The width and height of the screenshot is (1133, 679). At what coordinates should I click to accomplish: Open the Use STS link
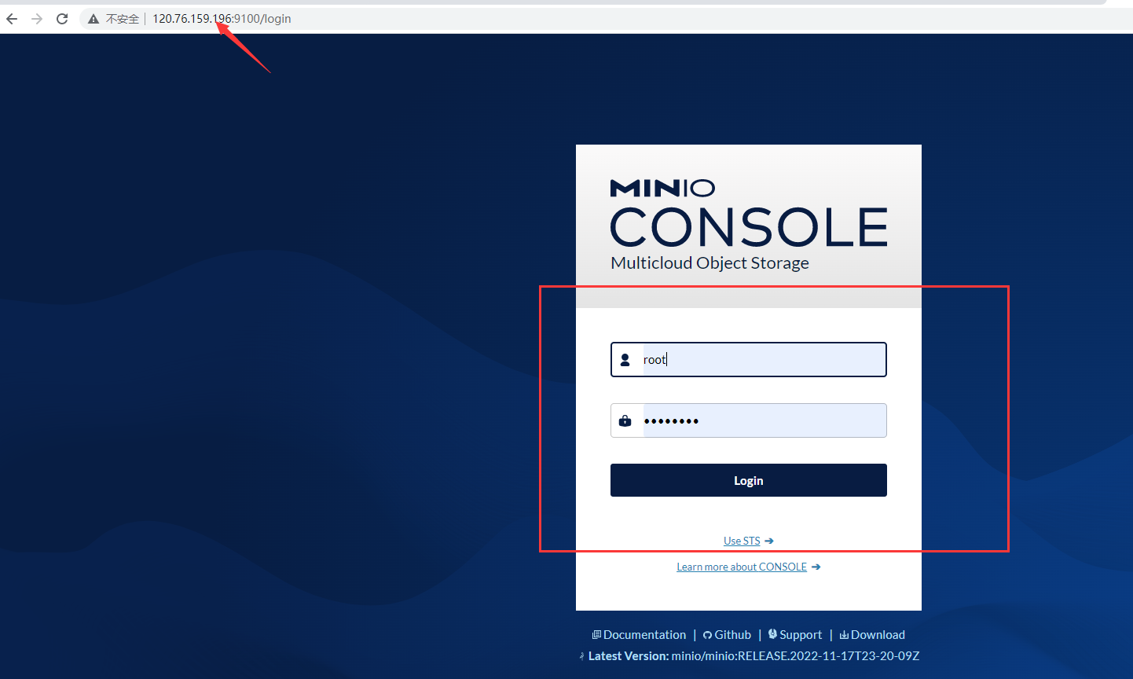(x=742, y=541)
